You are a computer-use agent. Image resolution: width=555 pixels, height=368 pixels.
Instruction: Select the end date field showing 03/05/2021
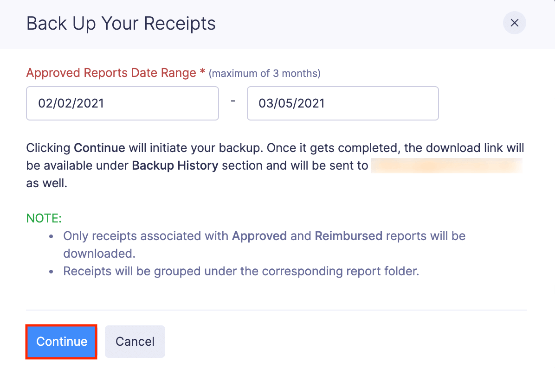point(342,103)
